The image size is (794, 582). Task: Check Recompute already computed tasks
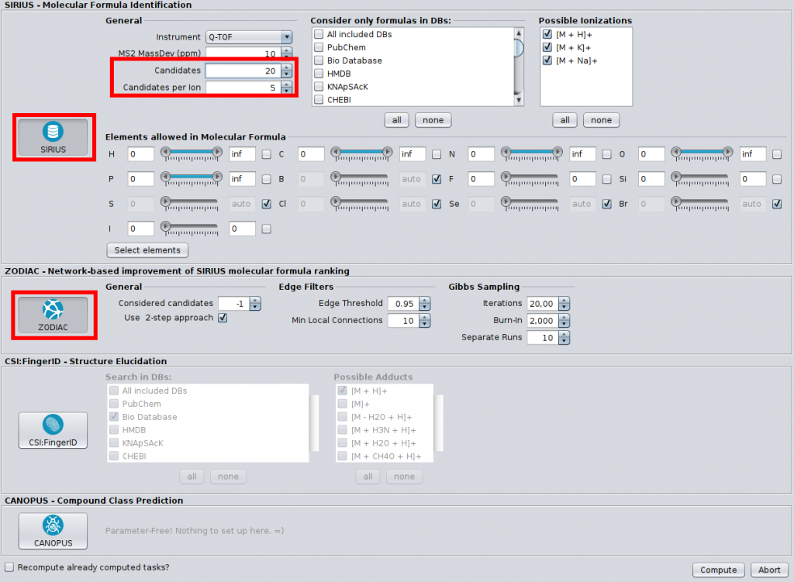[x=9, y=567]
